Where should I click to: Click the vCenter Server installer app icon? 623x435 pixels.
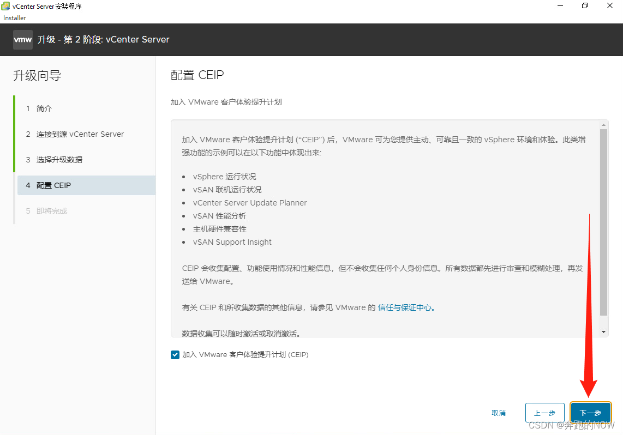click(5, 6)
